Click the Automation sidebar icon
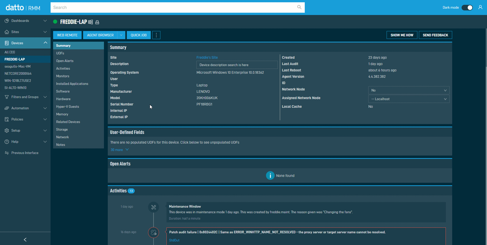This screenshot has height=245, width=487. pyautogui.click(x=7, y=108)
